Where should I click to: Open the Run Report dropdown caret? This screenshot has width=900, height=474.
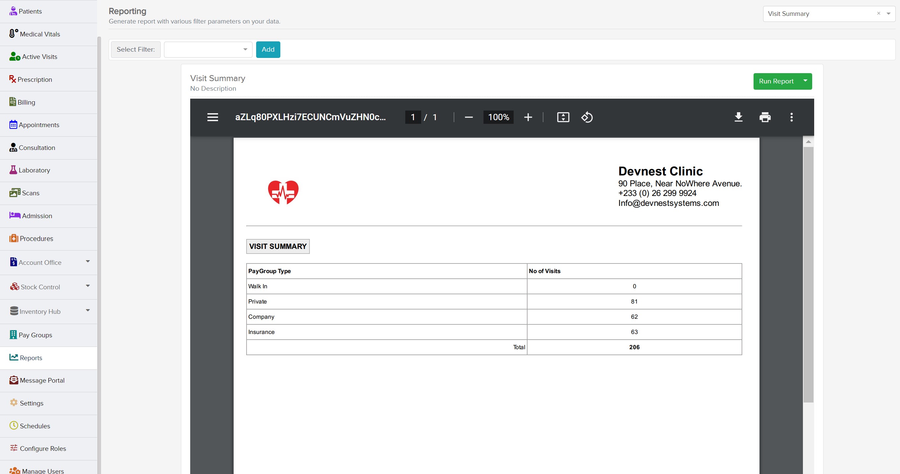(x=805, y=81)
